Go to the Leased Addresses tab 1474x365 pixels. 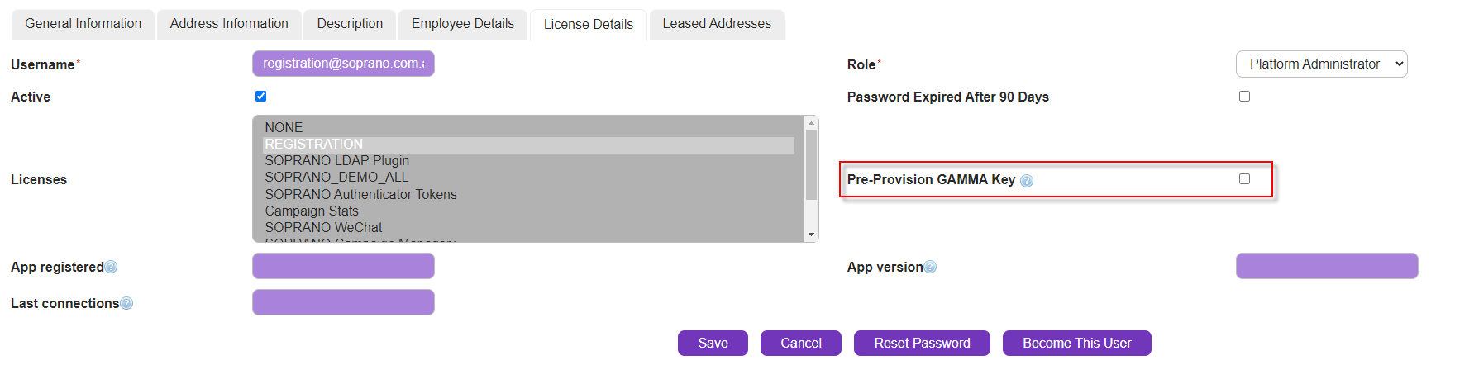717,24
